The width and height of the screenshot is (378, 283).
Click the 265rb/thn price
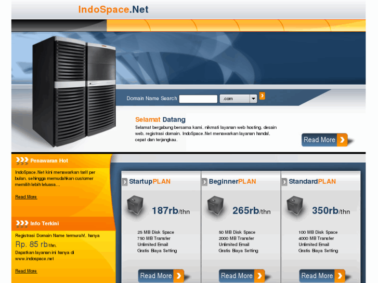click(x=252, y=211)
